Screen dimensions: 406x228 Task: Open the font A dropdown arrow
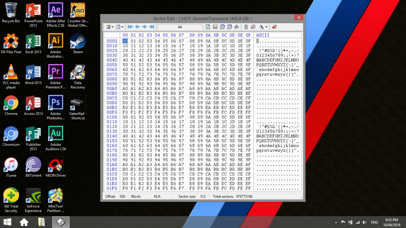tap(267, 27)
